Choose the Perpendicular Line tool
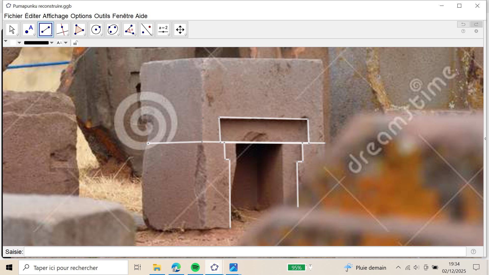This screenshot has height=275, width=489. [62, 30]
